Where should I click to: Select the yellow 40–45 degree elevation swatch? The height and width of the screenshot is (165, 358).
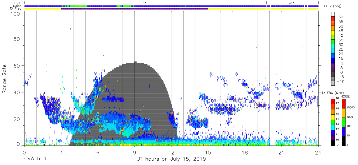(333, 33)
